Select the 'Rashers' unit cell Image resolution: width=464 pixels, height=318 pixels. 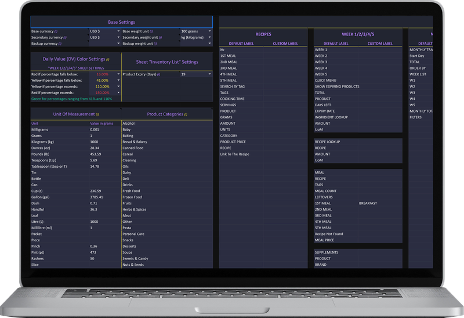click(x=37, y=258)
